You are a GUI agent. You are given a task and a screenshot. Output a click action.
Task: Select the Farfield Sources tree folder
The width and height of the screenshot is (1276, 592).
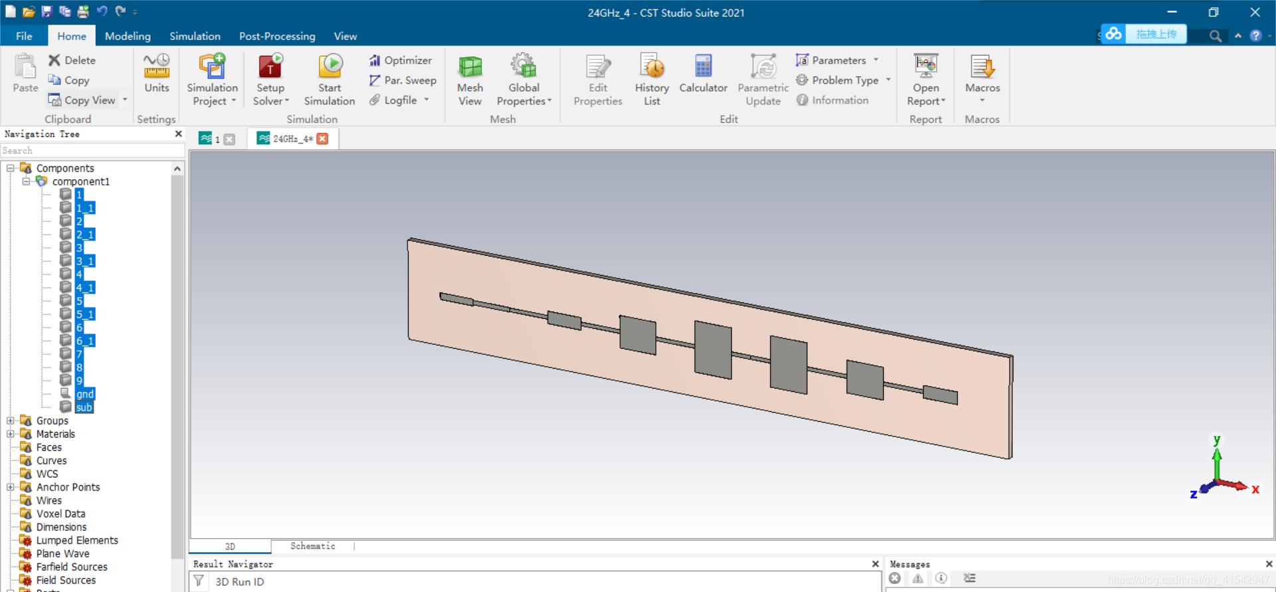pyautogui.click(x=72, y=567)
